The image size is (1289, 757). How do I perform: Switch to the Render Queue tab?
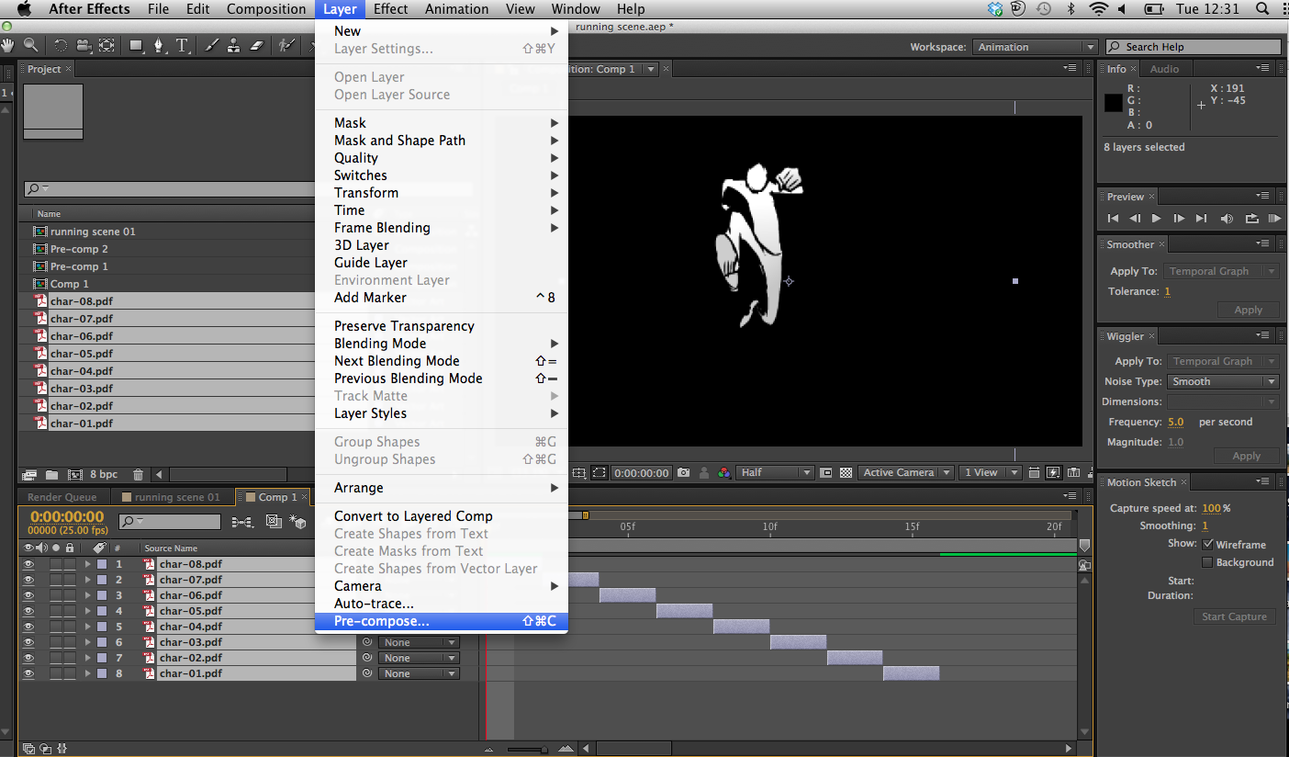(62, 497)
